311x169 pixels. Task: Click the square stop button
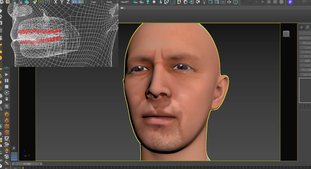7,87
